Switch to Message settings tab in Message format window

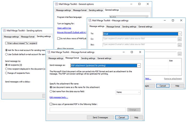56,58
